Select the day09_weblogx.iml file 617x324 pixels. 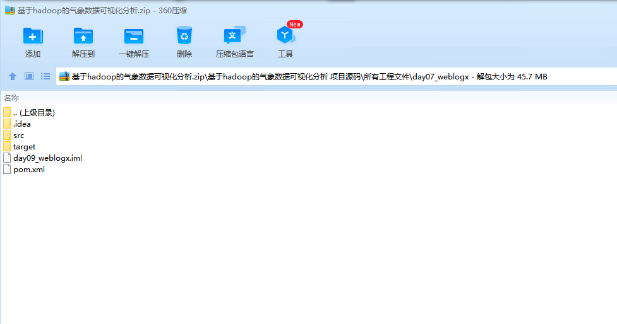[42, 158]
